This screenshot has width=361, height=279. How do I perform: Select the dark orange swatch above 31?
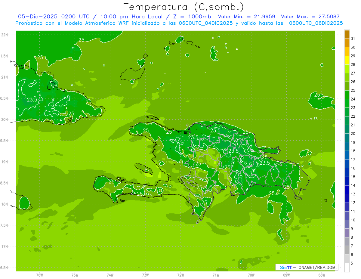click(347, 34)
